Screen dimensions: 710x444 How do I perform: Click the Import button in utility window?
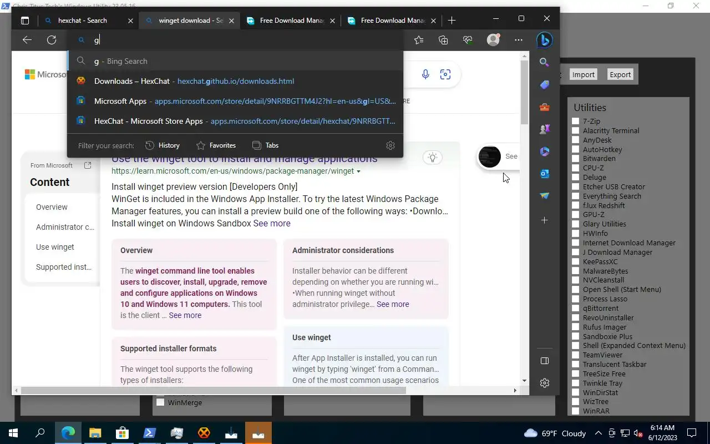coord(583,74)
